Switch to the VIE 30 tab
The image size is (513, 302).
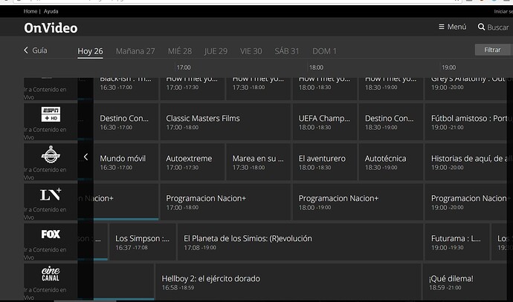[251, 51]
